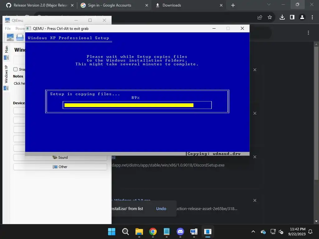The height and width of the screenshot is (239, 319).
Task: Toggle the Chrome side panel icon
Action: point(292,17)
